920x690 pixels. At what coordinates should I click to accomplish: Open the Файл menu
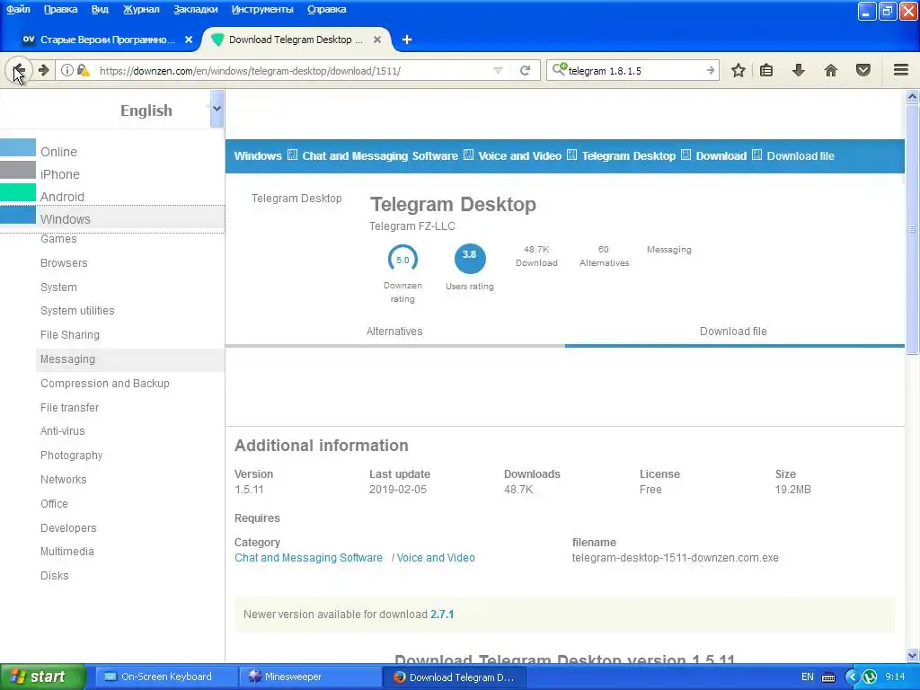(x=18, y=9)
